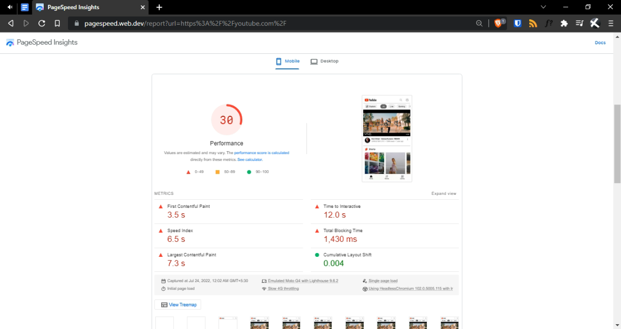
Task: Open the tab search chevron dropdown
Action: [543, 7]
